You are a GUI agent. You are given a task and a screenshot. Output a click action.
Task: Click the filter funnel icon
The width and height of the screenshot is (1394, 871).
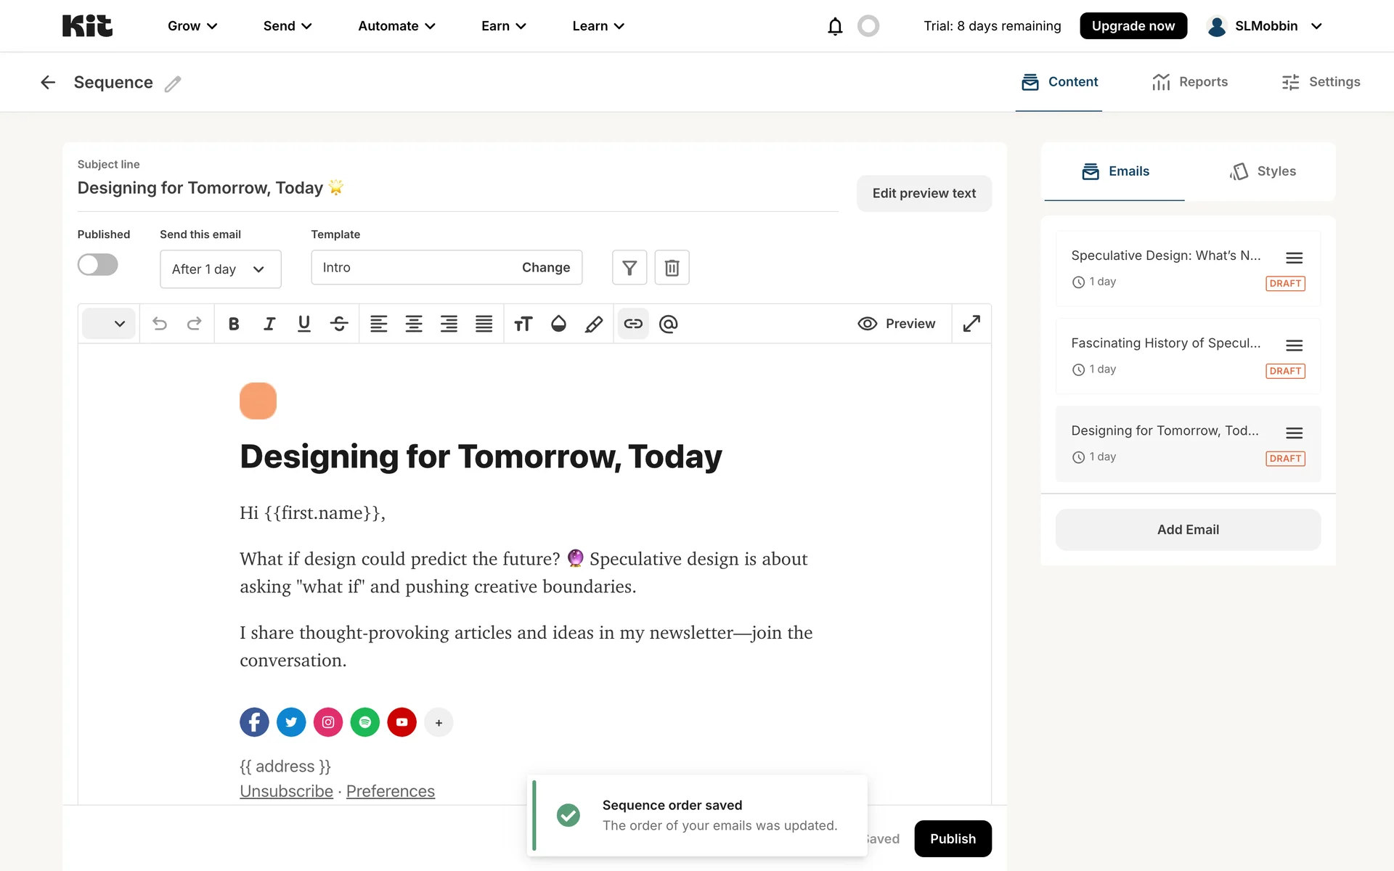click(629, 268)
